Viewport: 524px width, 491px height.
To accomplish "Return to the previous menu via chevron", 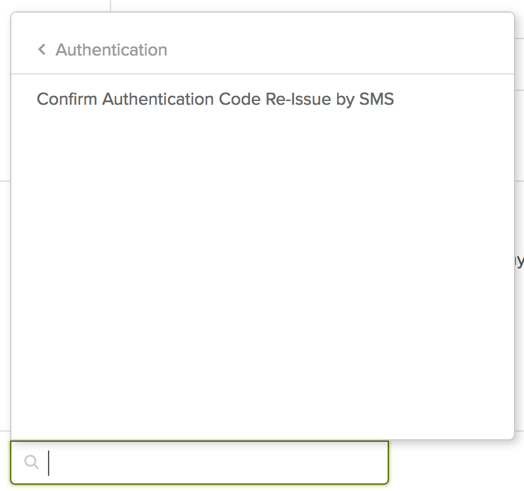I will point(42,49).
